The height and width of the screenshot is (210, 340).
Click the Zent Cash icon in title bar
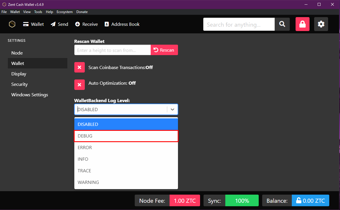tap(4, 4)
